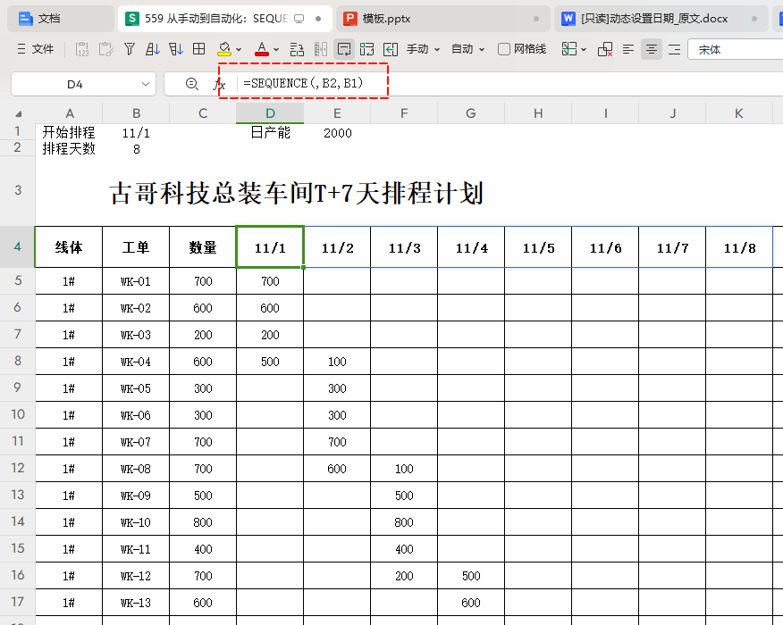Select the WK-04 work order cell
The height and width of the screenshot is (625, 783).
click(x=136, y=362)
